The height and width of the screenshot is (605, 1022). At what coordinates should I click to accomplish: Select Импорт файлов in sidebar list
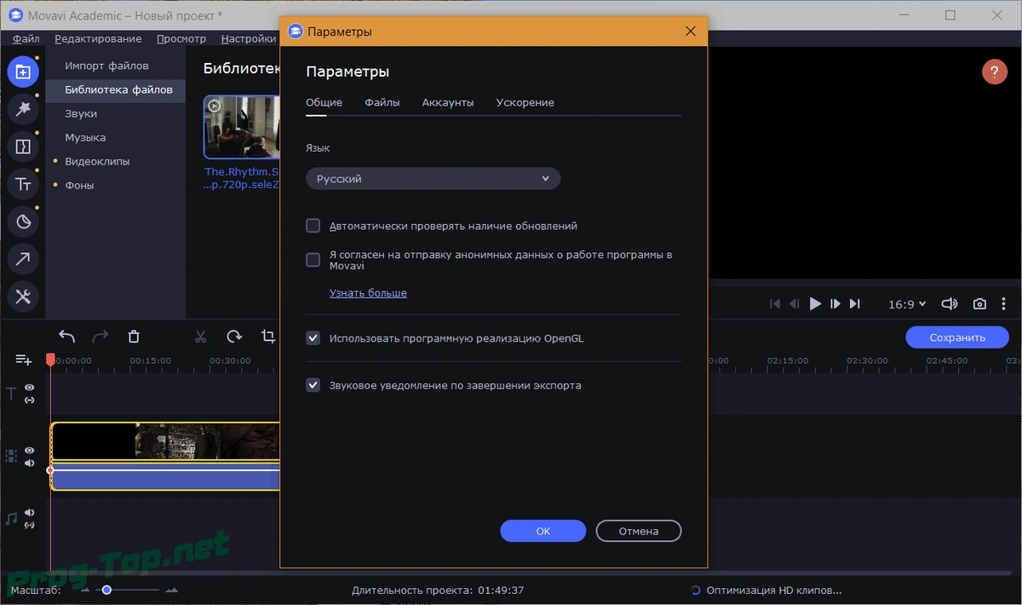[x=107, y=66]
